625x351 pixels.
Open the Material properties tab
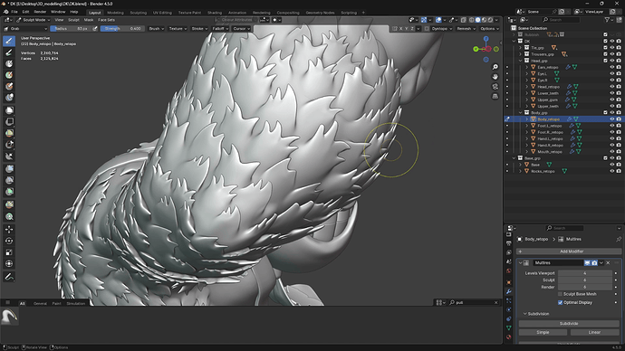[509, 337]
